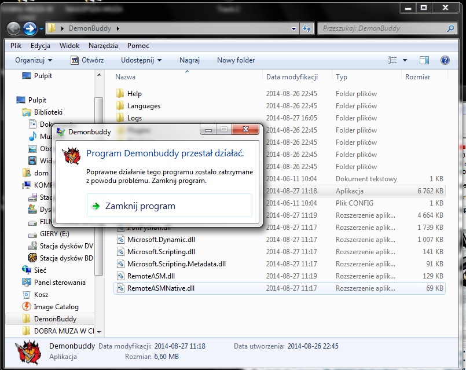The height and width of the screenshot is (370, 466).
Task: Open the Pomoc menu
Action: tap(138, 46)
